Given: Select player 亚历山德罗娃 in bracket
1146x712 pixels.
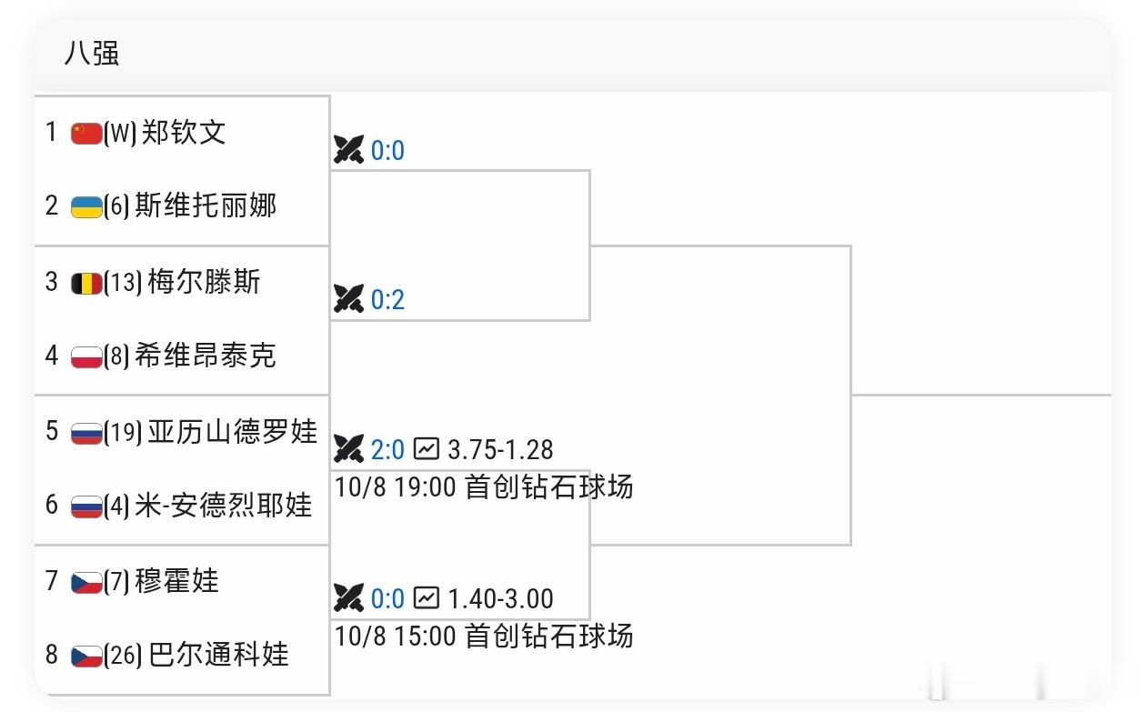Looking at the screenshot, I should 232,431.
